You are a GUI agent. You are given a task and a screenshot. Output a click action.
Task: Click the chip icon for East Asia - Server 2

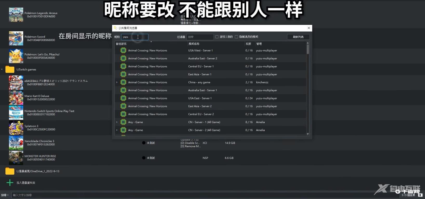[x=123, y=106]
